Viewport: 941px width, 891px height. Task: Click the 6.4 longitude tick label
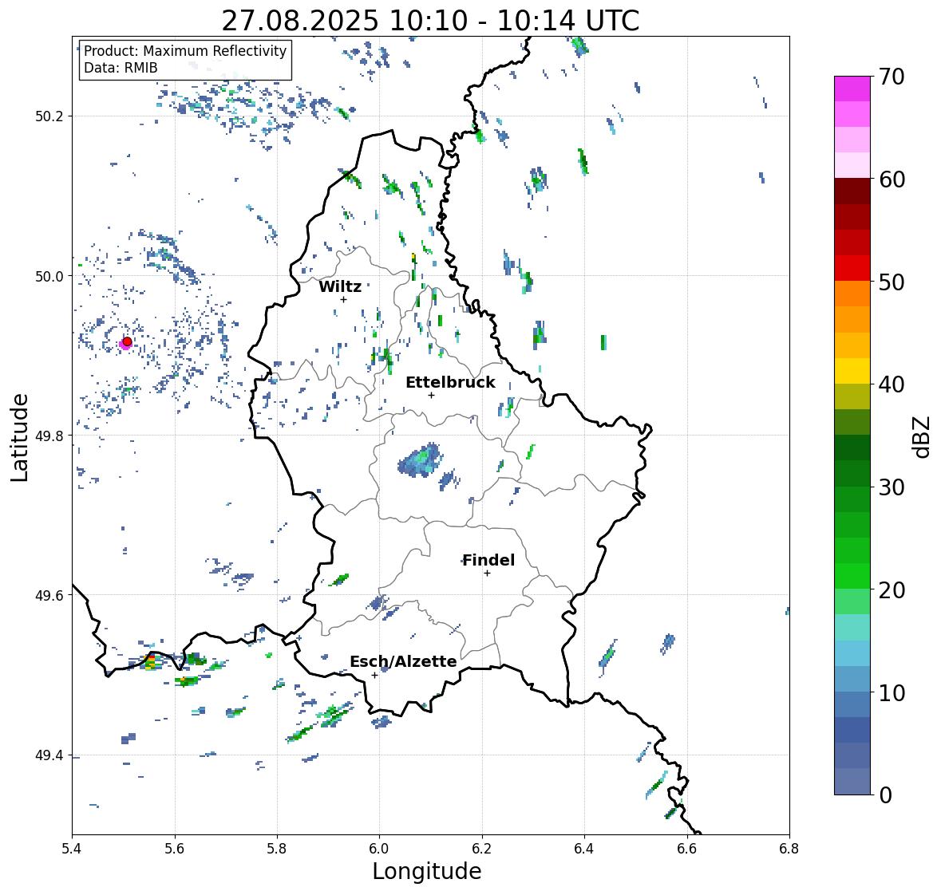click(584, 849)
